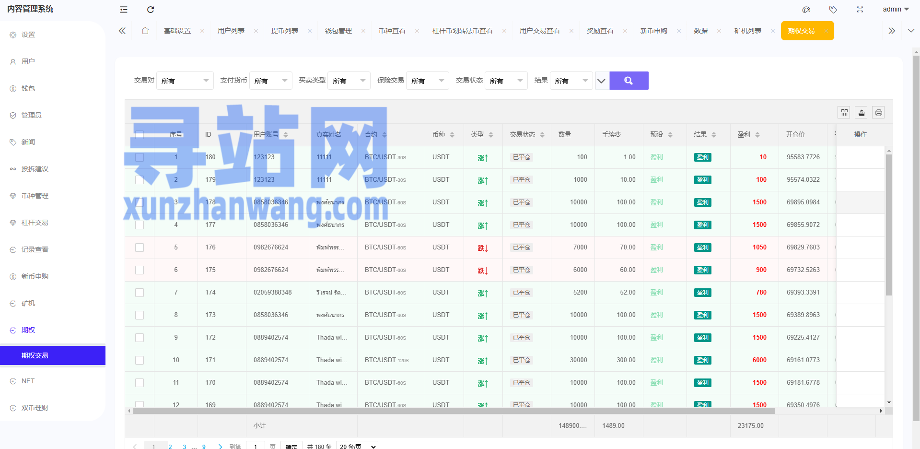
Task: Toggle fullscreen mode icon
Action: (860, 10)
